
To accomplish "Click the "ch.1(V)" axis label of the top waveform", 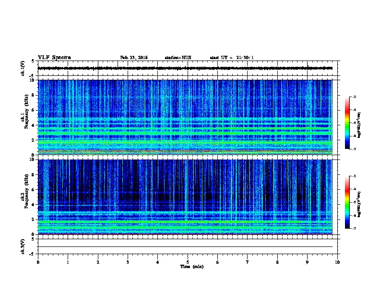I will coord(23,68).
